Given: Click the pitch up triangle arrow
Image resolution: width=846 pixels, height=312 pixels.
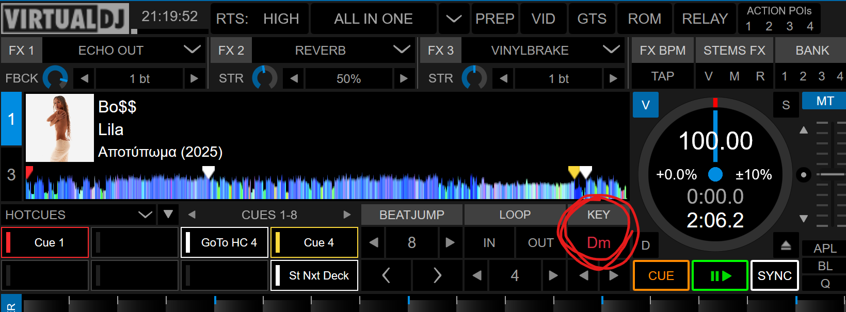Looking at the screenshot, I should click(804, 130).
